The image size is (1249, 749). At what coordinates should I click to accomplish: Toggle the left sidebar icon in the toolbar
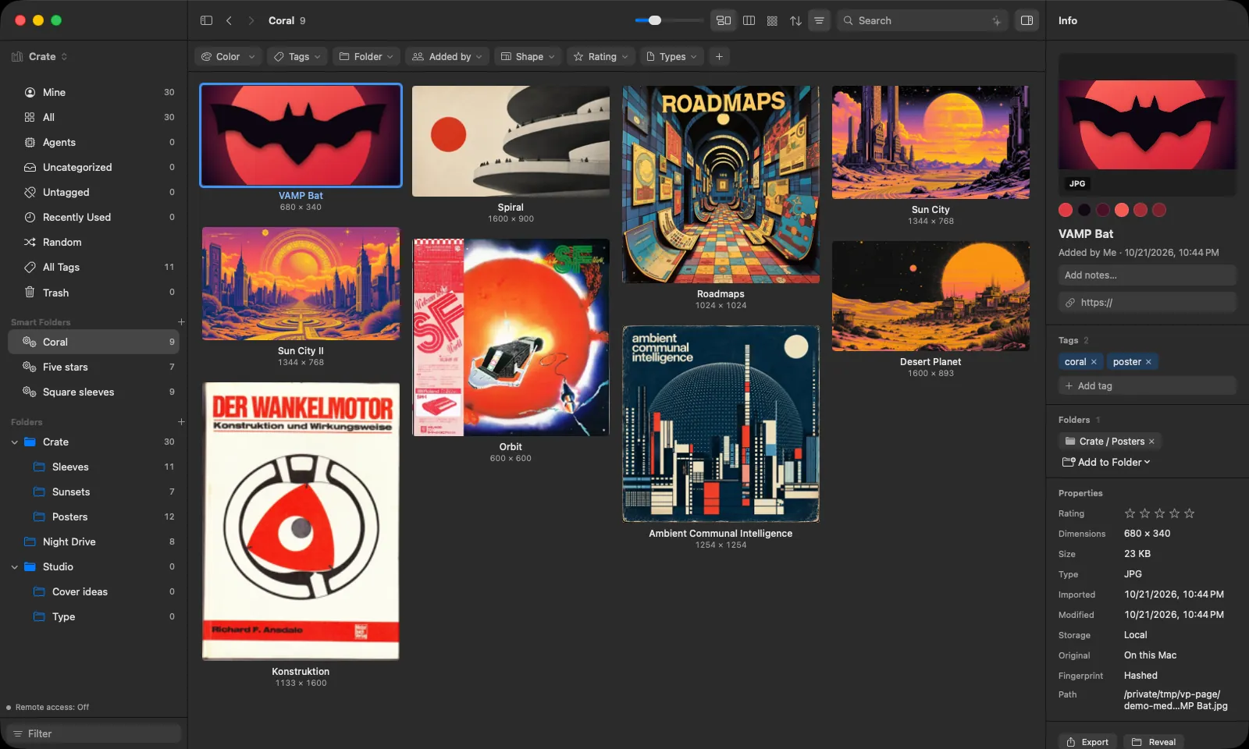tap(206, 20)
